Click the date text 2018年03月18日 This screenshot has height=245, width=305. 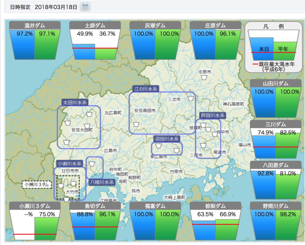point(56,7)
